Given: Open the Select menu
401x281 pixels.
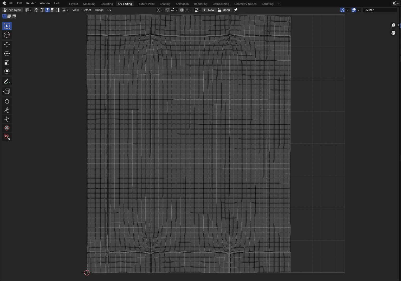Looking at the screenshot, I should (x=87, y=10).
